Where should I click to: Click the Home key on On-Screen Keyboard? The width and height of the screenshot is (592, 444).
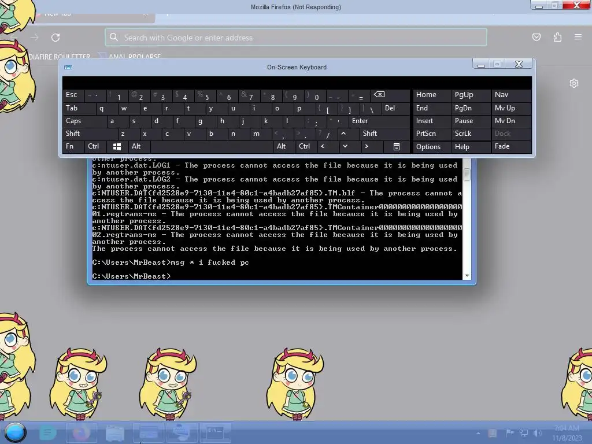(x=432, y=95)
